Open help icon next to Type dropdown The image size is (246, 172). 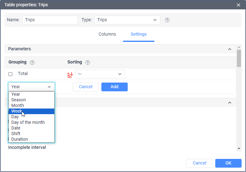click(x=167, y=20)
